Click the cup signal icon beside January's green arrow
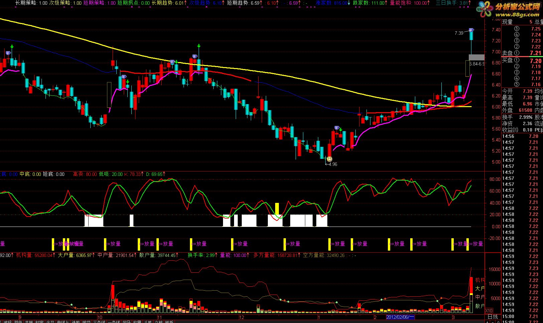The height and width of the screenshot is (323, 543). pos(337,128)
